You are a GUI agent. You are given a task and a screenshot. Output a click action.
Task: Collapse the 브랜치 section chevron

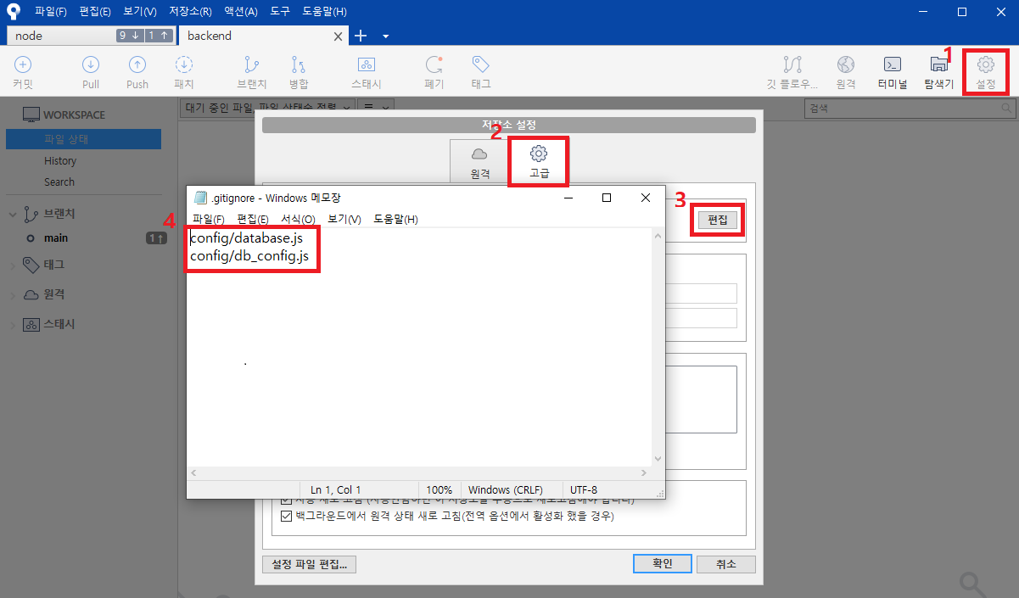[13, 214]
